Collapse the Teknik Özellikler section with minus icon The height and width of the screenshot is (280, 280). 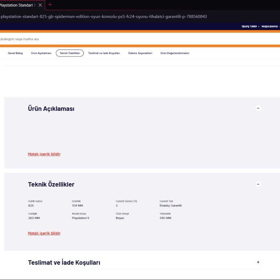[258, 184]
